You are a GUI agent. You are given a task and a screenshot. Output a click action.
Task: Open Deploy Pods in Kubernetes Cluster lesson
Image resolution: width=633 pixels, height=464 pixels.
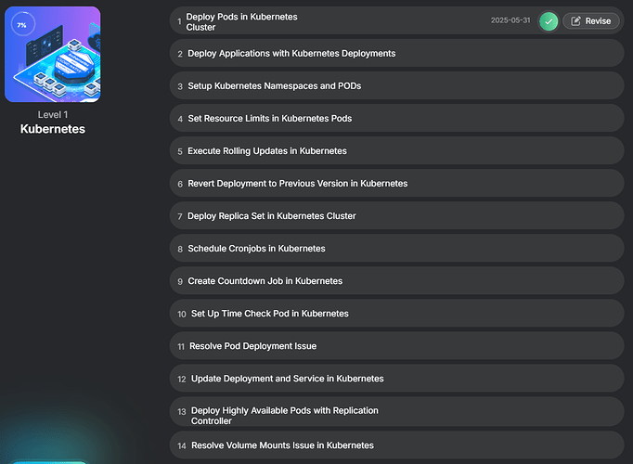pyautogui.click(x=241, y=21)
